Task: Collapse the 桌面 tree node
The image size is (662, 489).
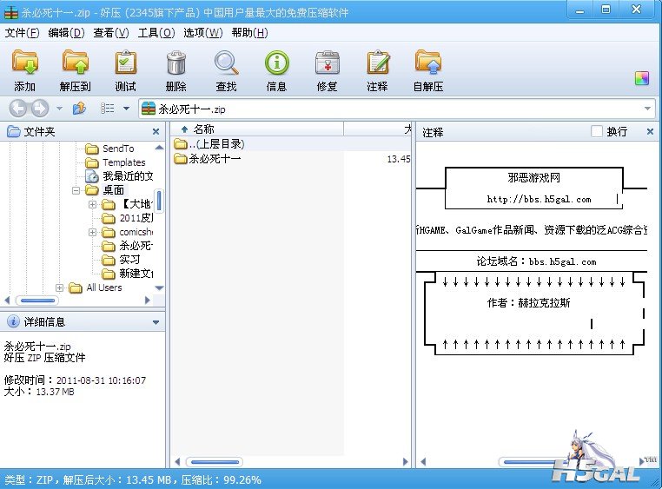Action: (76, 191)
